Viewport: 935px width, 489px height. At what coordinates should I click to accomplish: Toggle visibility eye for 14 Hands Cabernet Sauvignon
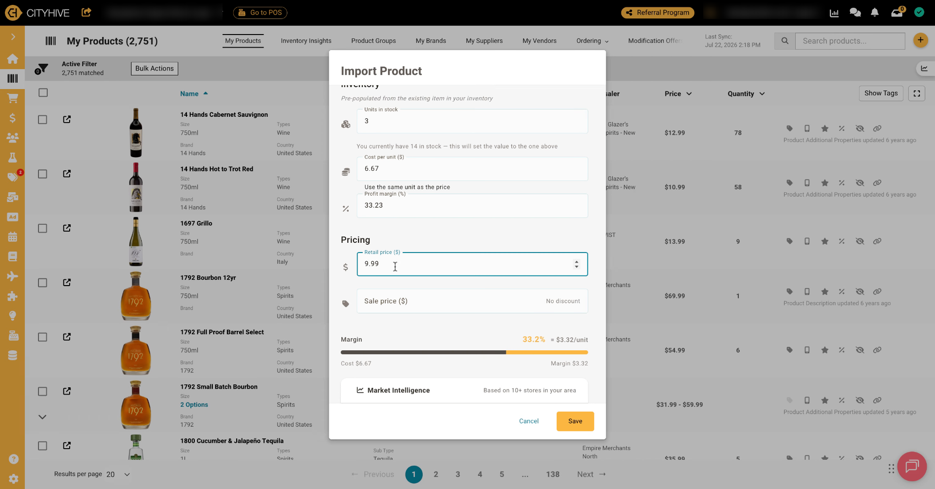click(x=860, y=128)
